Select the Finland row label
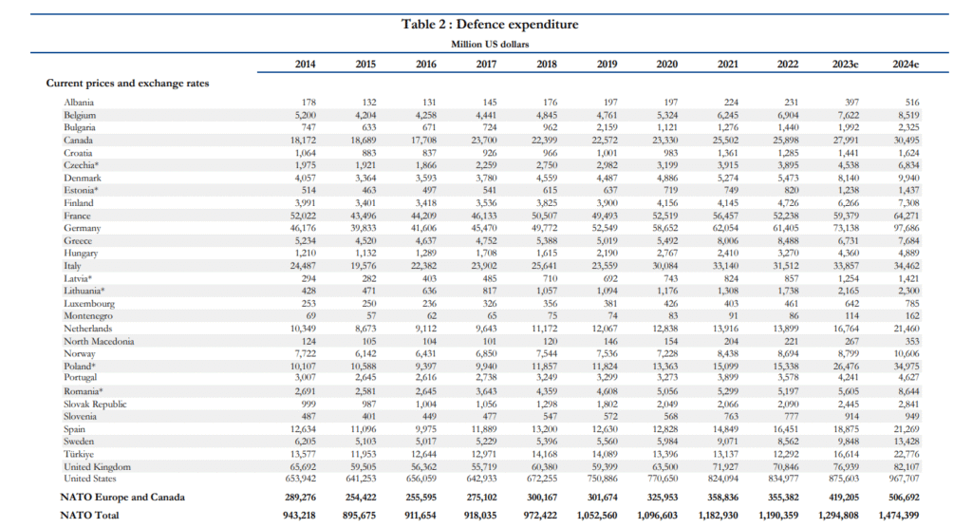The width and height of the screenshot is (972, 528). (79, 203)
